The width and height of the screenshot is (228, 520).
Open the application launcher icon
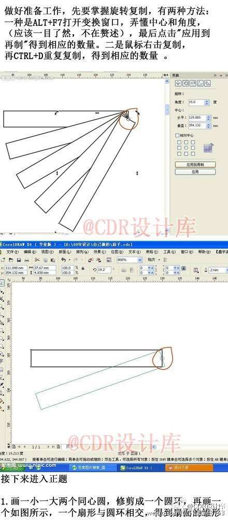tap(108, 260)
